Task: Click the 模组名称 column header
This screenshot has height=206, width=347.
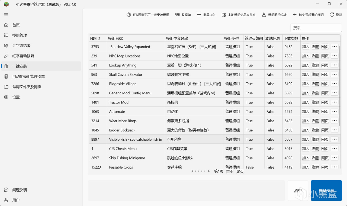Action: pos(136,38)
